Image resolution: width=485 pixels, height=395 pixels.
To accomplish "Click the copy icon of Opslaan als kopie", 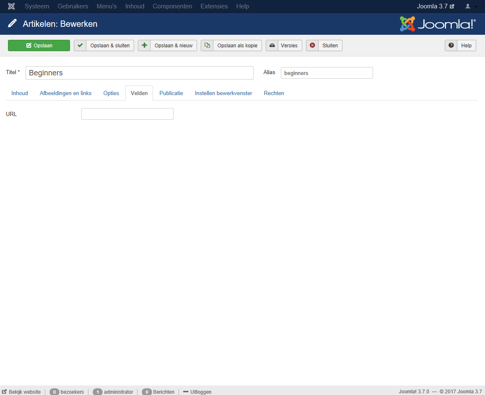I will 207,46.
